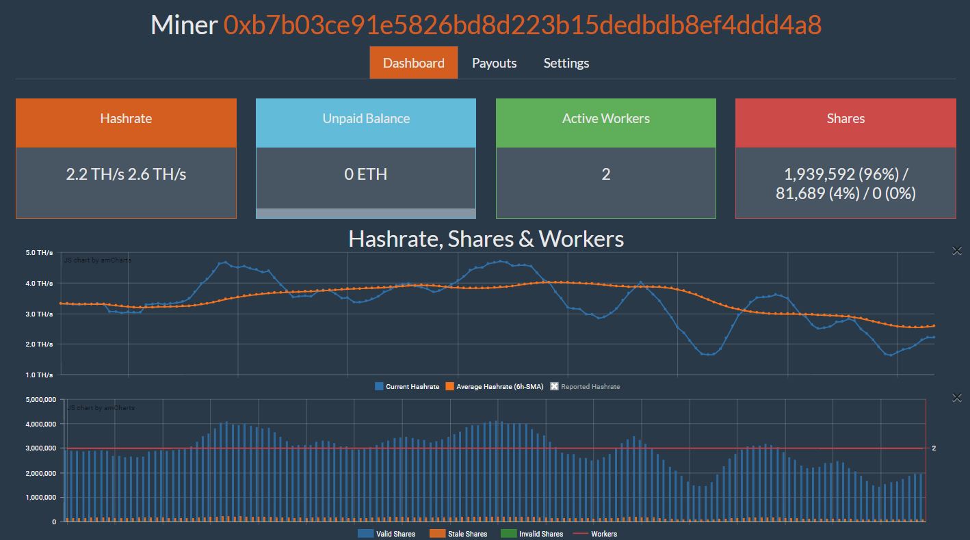This screenshot has width=970, height=540.
Task: Click the 1,000,000 shares axis label
Action: pos(40,498)
